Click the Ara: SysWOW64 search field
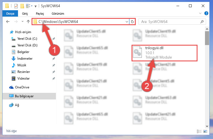The height and width of the screenshot is (139, 213). tap(169, 22)
